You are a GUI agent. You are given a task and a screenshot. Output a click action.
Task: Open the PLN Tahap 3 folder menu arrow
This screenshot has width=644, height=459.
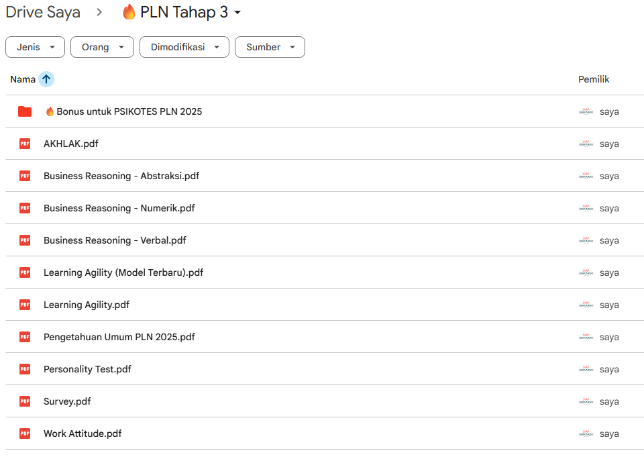pos(237,12)
